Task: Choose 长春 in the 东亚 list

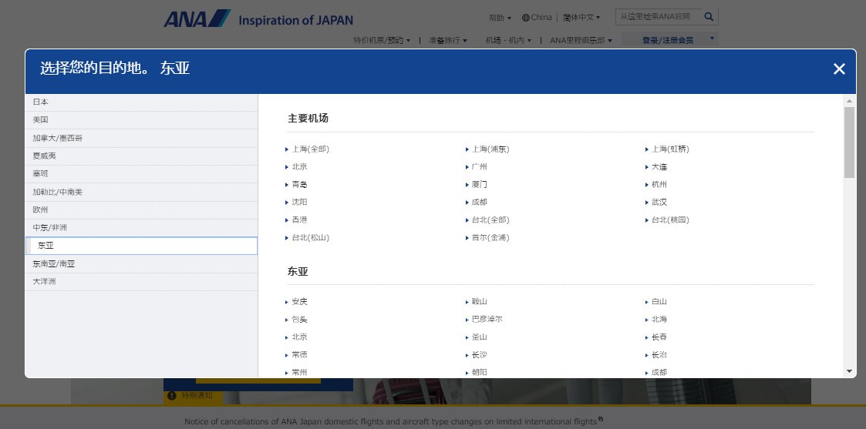Action: (659, 337)
